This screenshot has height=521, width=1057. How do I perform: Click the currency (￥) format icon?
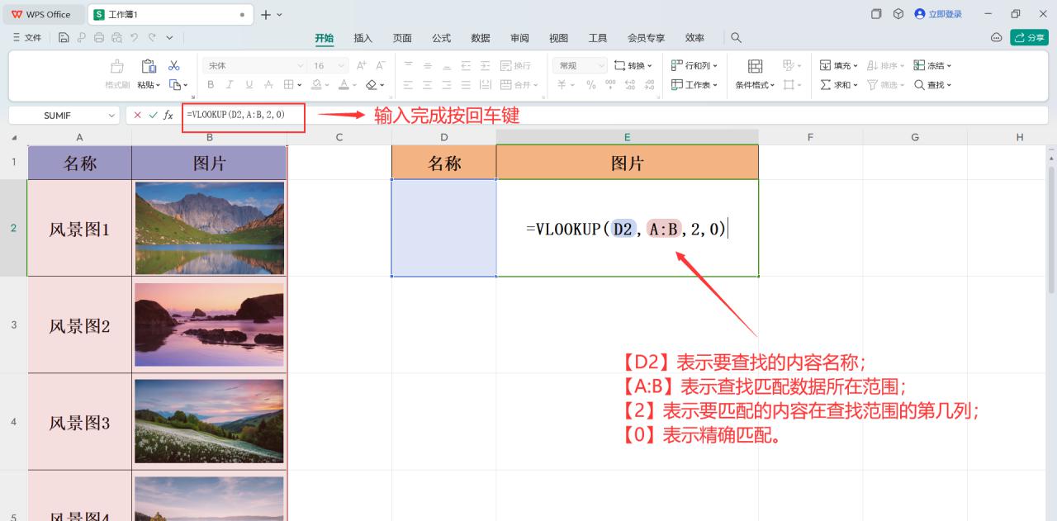(x=561, y=85)
